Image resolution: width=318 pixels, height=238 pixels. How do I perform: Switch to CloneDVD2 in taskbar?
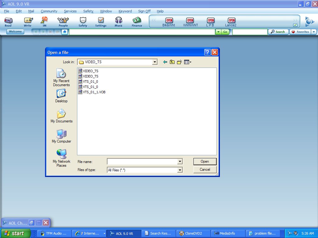tap(193, 233)
